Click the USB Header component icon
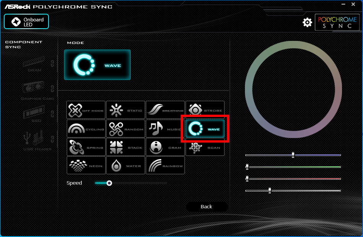This screenshot has height=237, width=363. (34, 137)
